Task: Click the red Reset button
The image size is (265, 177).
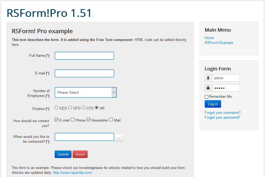Action: point(80,154)
